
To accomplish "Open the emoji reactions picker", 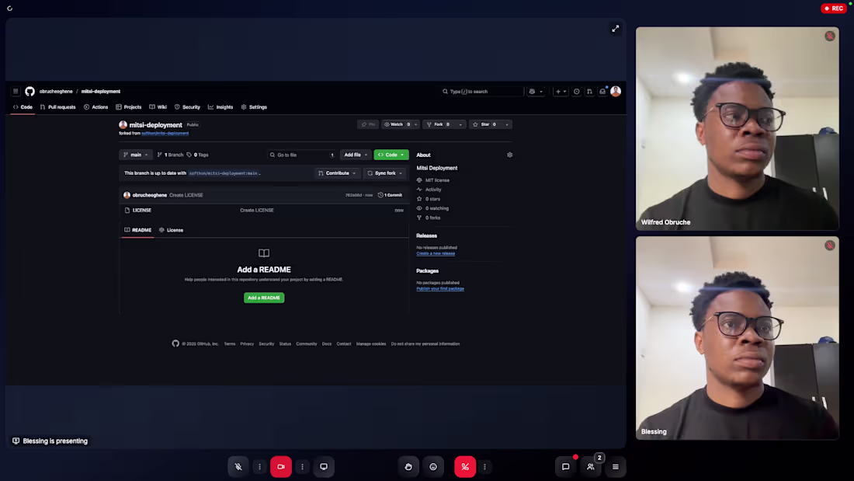I will tap(433, 466).
